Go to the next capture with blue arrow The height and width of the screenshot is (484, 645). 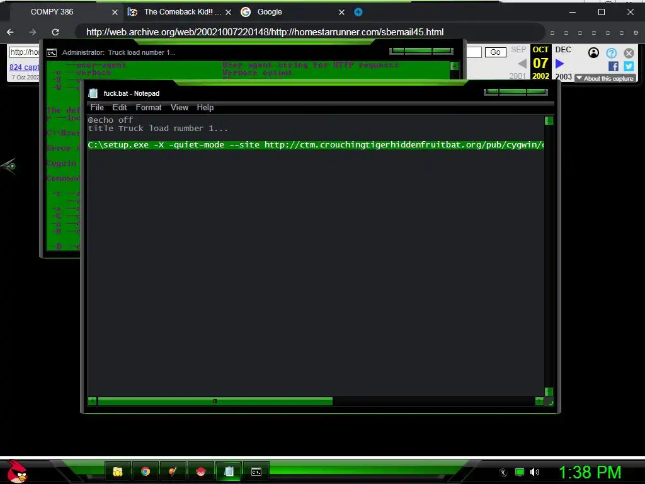(x=560, y=64)
